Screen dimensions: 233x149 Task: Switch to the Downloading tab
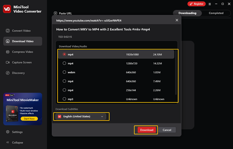click(x=187, y=13)
